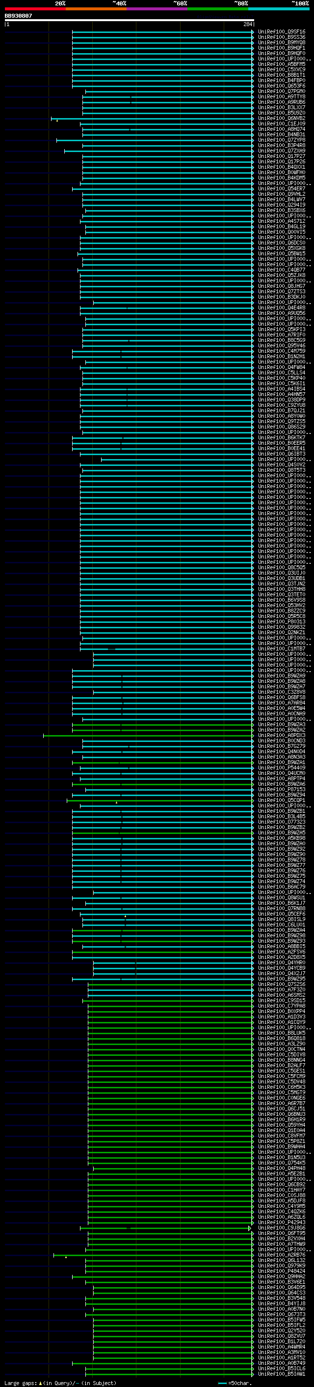Click the white query sequence bar
The height and width of the screenshot is (1387, 314).
(x=130, y=20)
